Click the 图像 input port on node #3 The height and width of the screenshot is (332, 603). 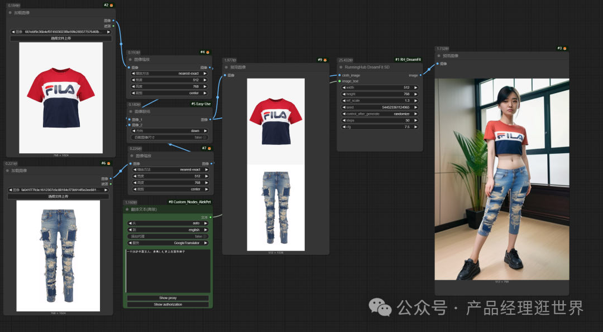click(x=437, y=64)
